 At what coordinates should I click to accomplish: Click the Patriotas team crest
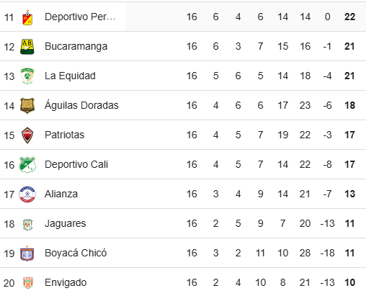coord(27,135)
